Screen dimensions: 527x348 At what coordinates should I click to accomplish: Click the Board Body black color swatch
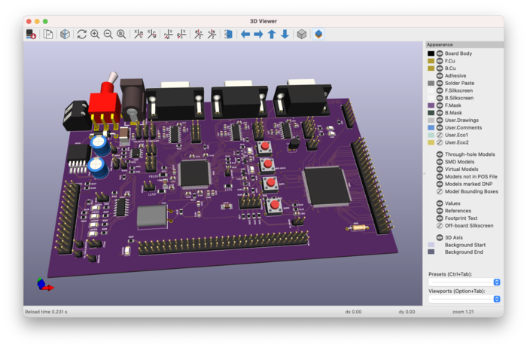[x=431, y=53]
